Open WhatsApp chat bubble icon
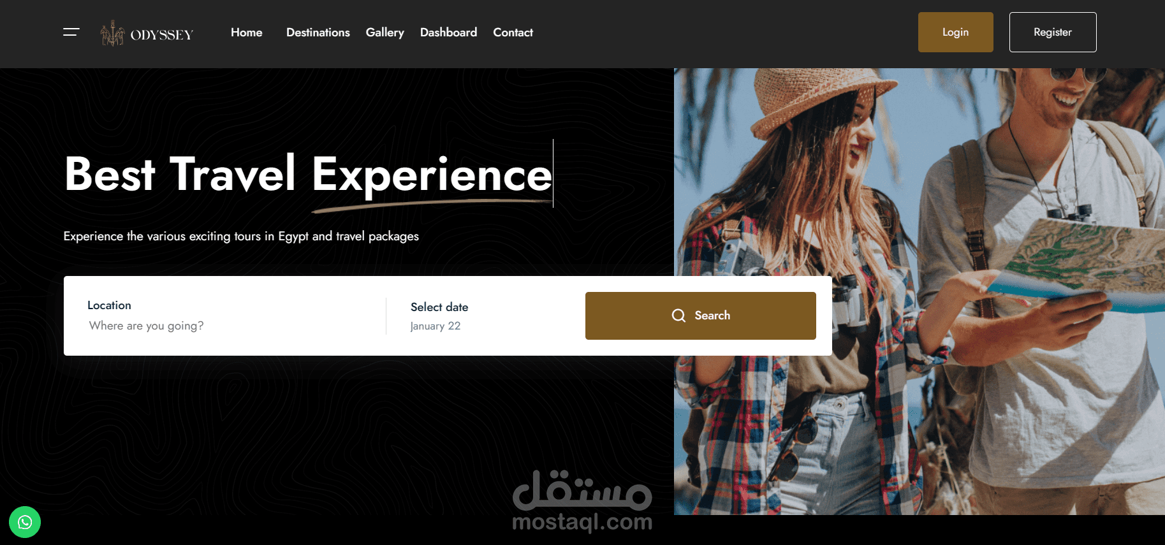The height and width of the screenshot is (545, 1165). coord(25,522)
